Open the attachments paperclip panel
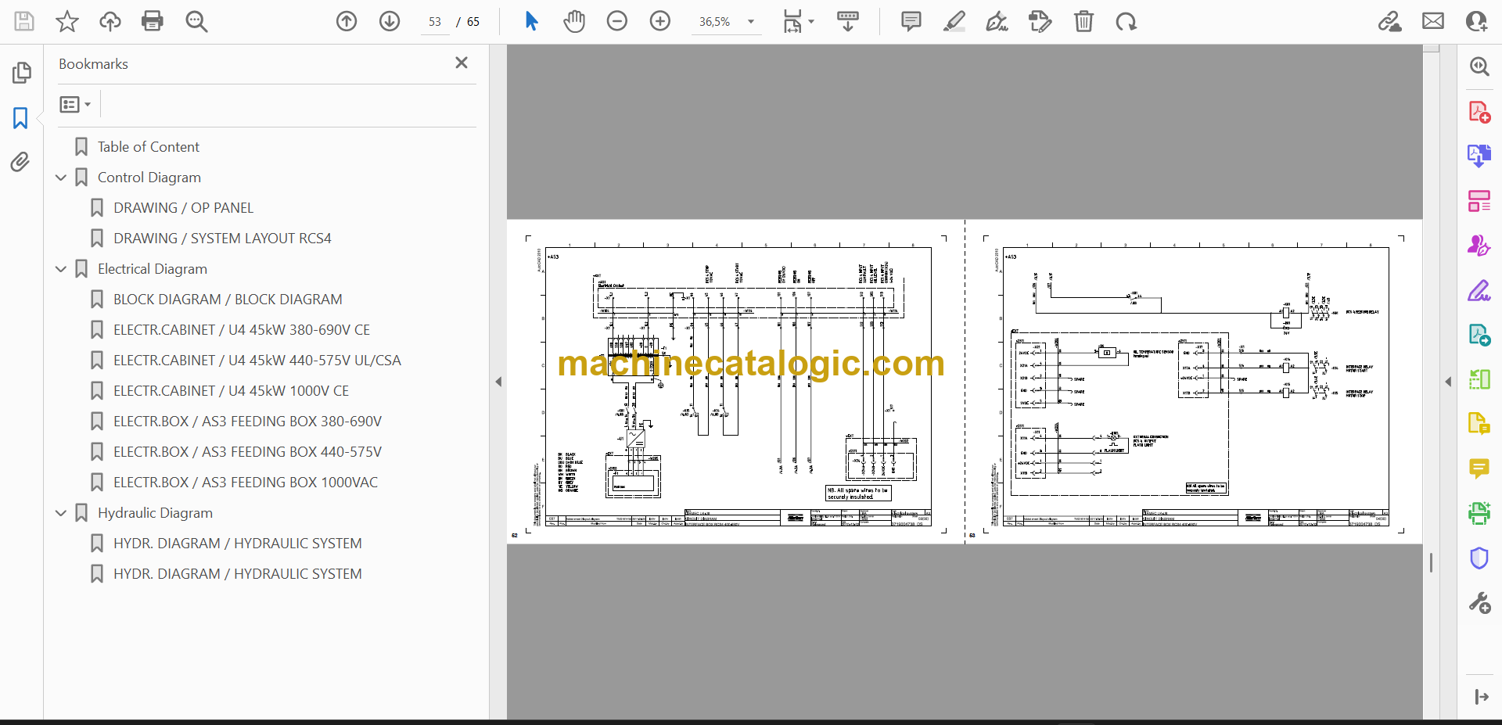 click(20, 162)
